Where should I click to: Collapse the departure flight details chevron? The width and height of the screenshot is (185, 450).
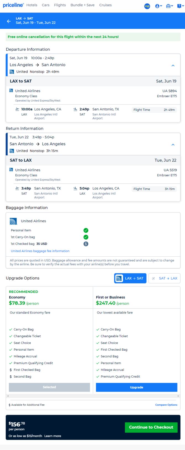[x=173, y=65]
